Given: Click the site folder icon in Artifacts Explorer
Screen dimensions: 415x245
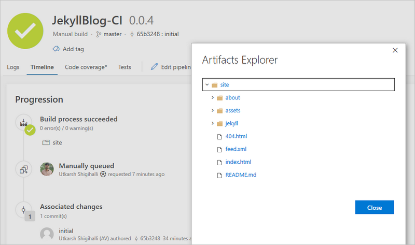Looking at the screenshot, I should click(215, 85).
